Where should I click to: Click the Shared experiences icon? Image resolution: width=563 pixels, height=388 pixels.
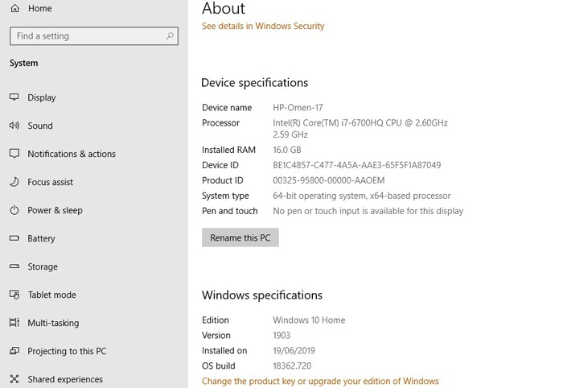pyautogui.click(x=14, y=378)
